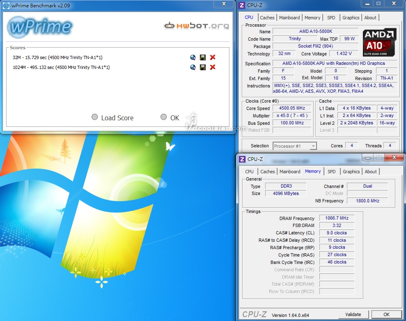Save the 32M score with the floppy icon
The width and height of the screenshot is (406, 321).
tap(203, 57)
